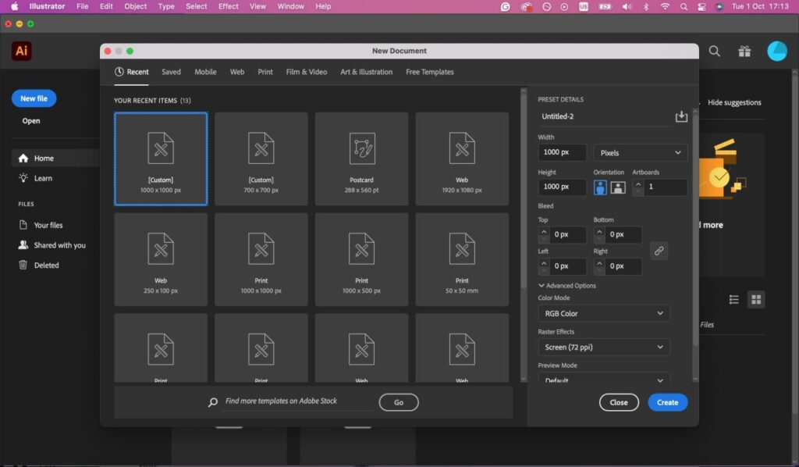Image resolution: width=799 pixels, height=467 pixels.
Task: Click the Untitled-2 document name field
Action: 605,117
